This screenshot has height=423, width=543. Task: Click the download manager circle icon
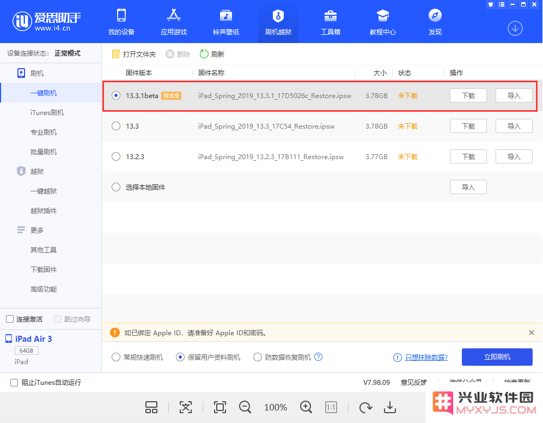[515, 28]
